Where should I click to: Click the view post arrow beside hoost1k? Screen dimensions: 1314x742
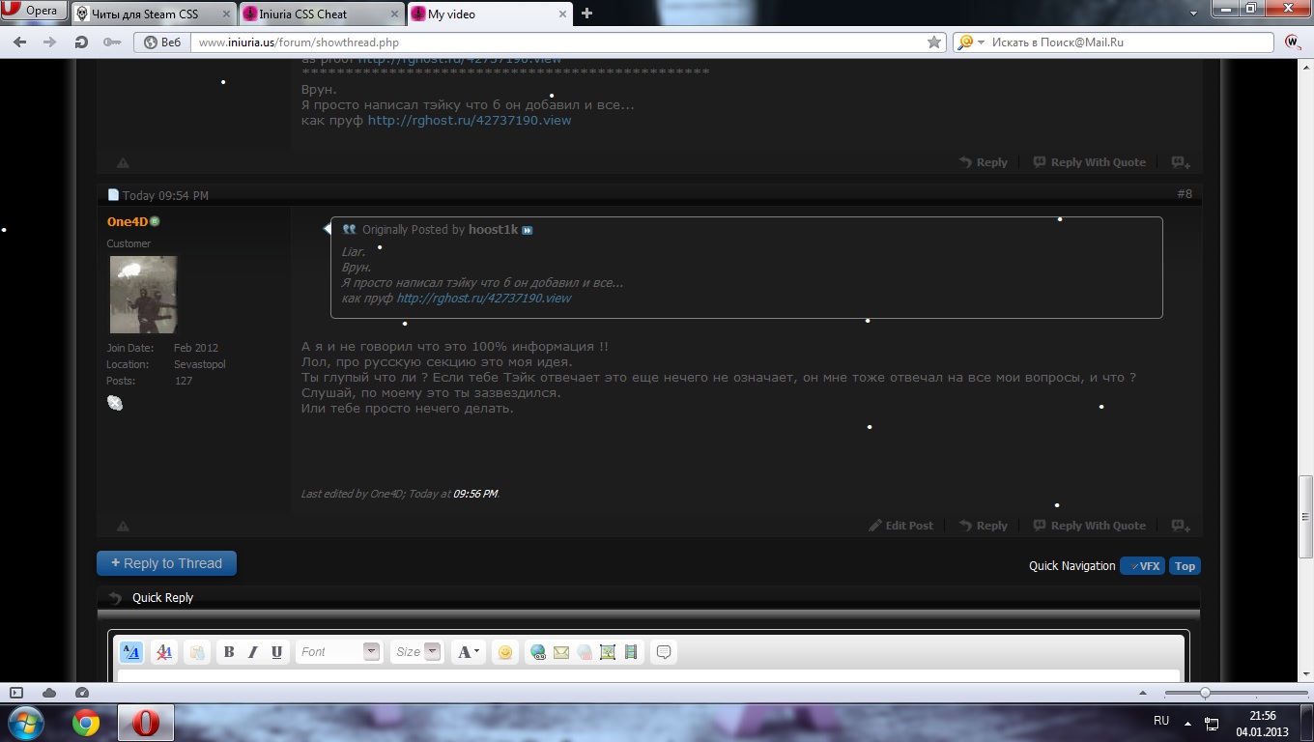pyautogui.click(x=527, y=230)
